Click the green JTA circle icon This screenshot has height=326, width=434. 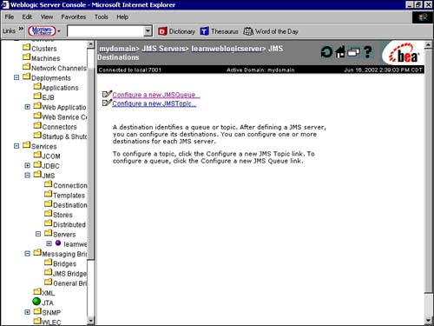point(36,302)
